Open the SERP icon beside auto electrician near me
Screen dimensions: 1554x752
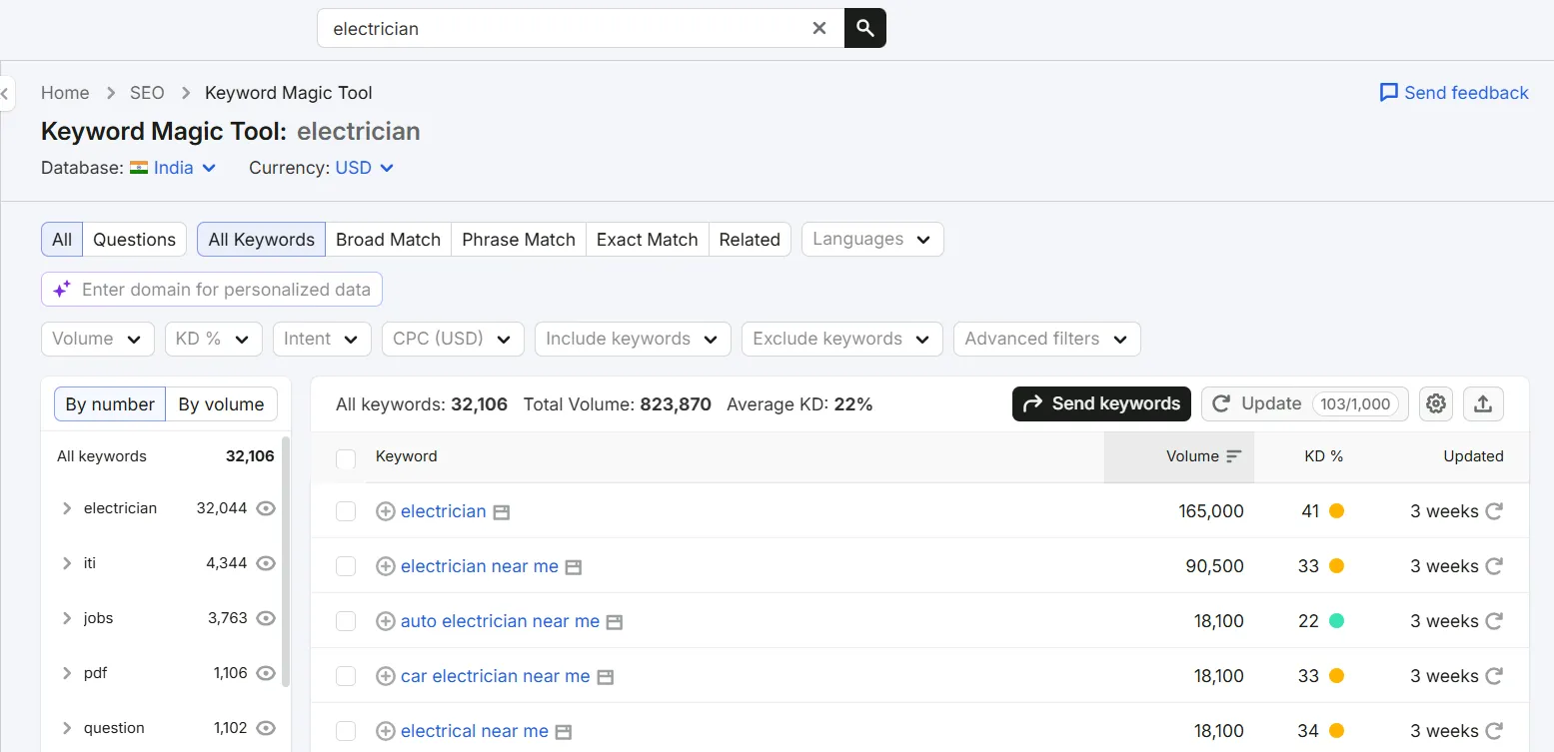pyautogui.click(x=615, y=622)
